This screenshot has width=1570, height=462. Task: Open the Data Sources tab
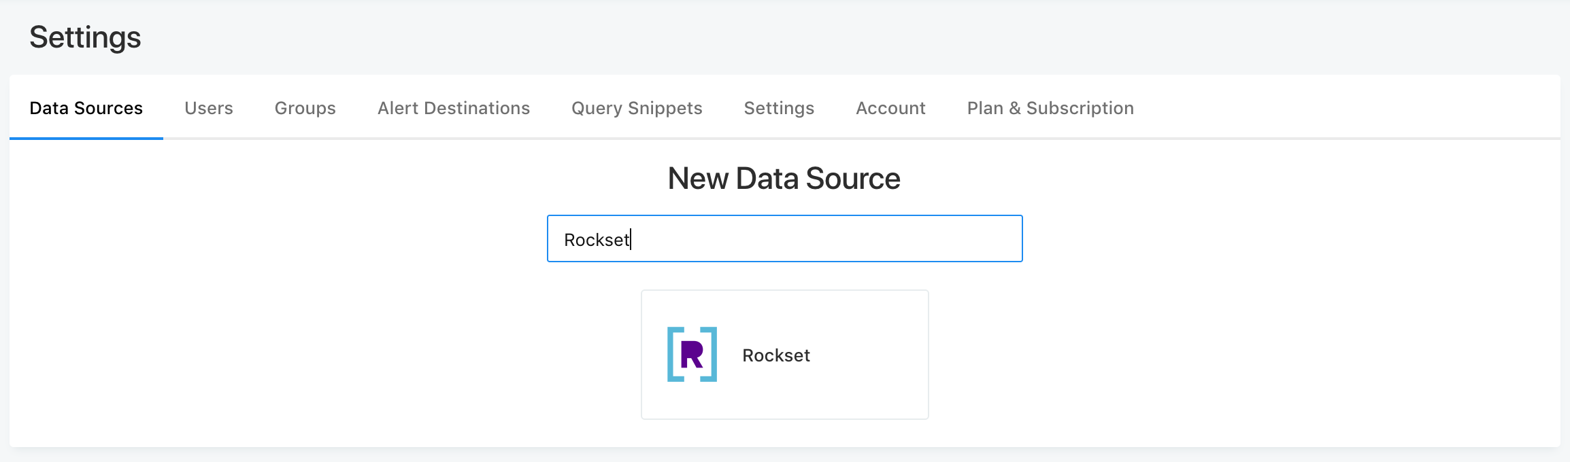click(x=86, y=108)
